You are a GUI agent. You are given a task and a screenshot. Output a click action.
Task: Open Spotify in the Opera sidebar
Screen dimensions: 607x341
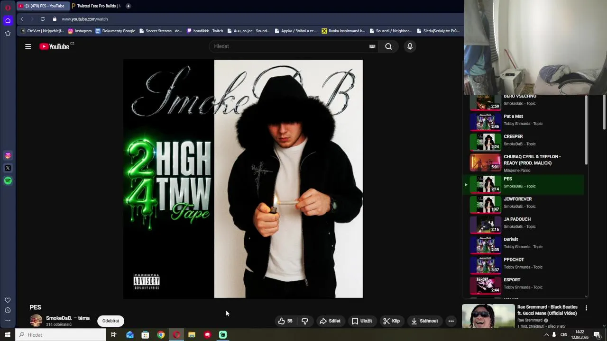[x=8, y=181]
